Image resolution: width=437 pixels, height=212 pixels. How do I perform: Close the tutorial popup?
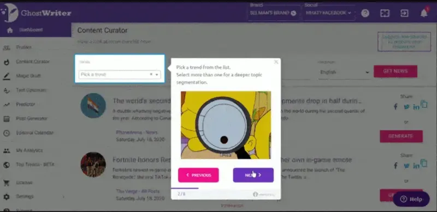(276, 62)
